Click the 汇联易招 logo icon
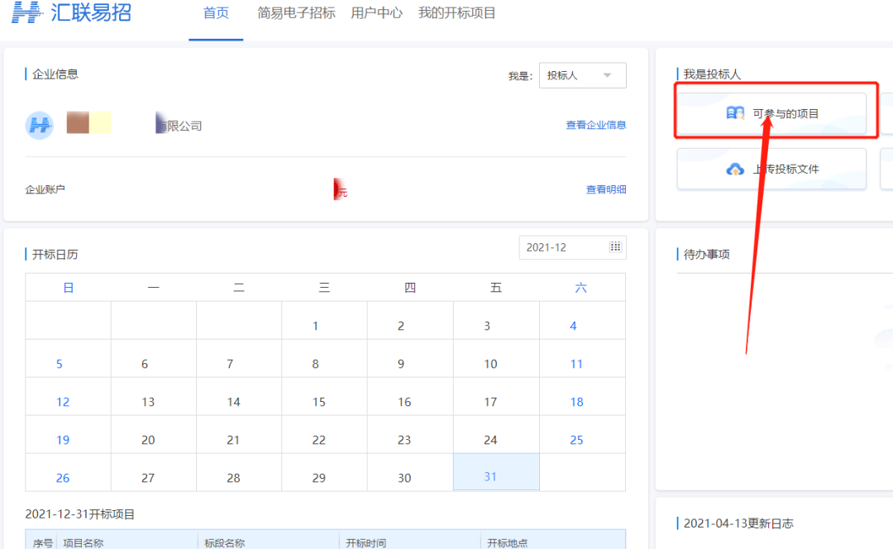This screenshot has width=893, height=549. [x=26, y=13]
